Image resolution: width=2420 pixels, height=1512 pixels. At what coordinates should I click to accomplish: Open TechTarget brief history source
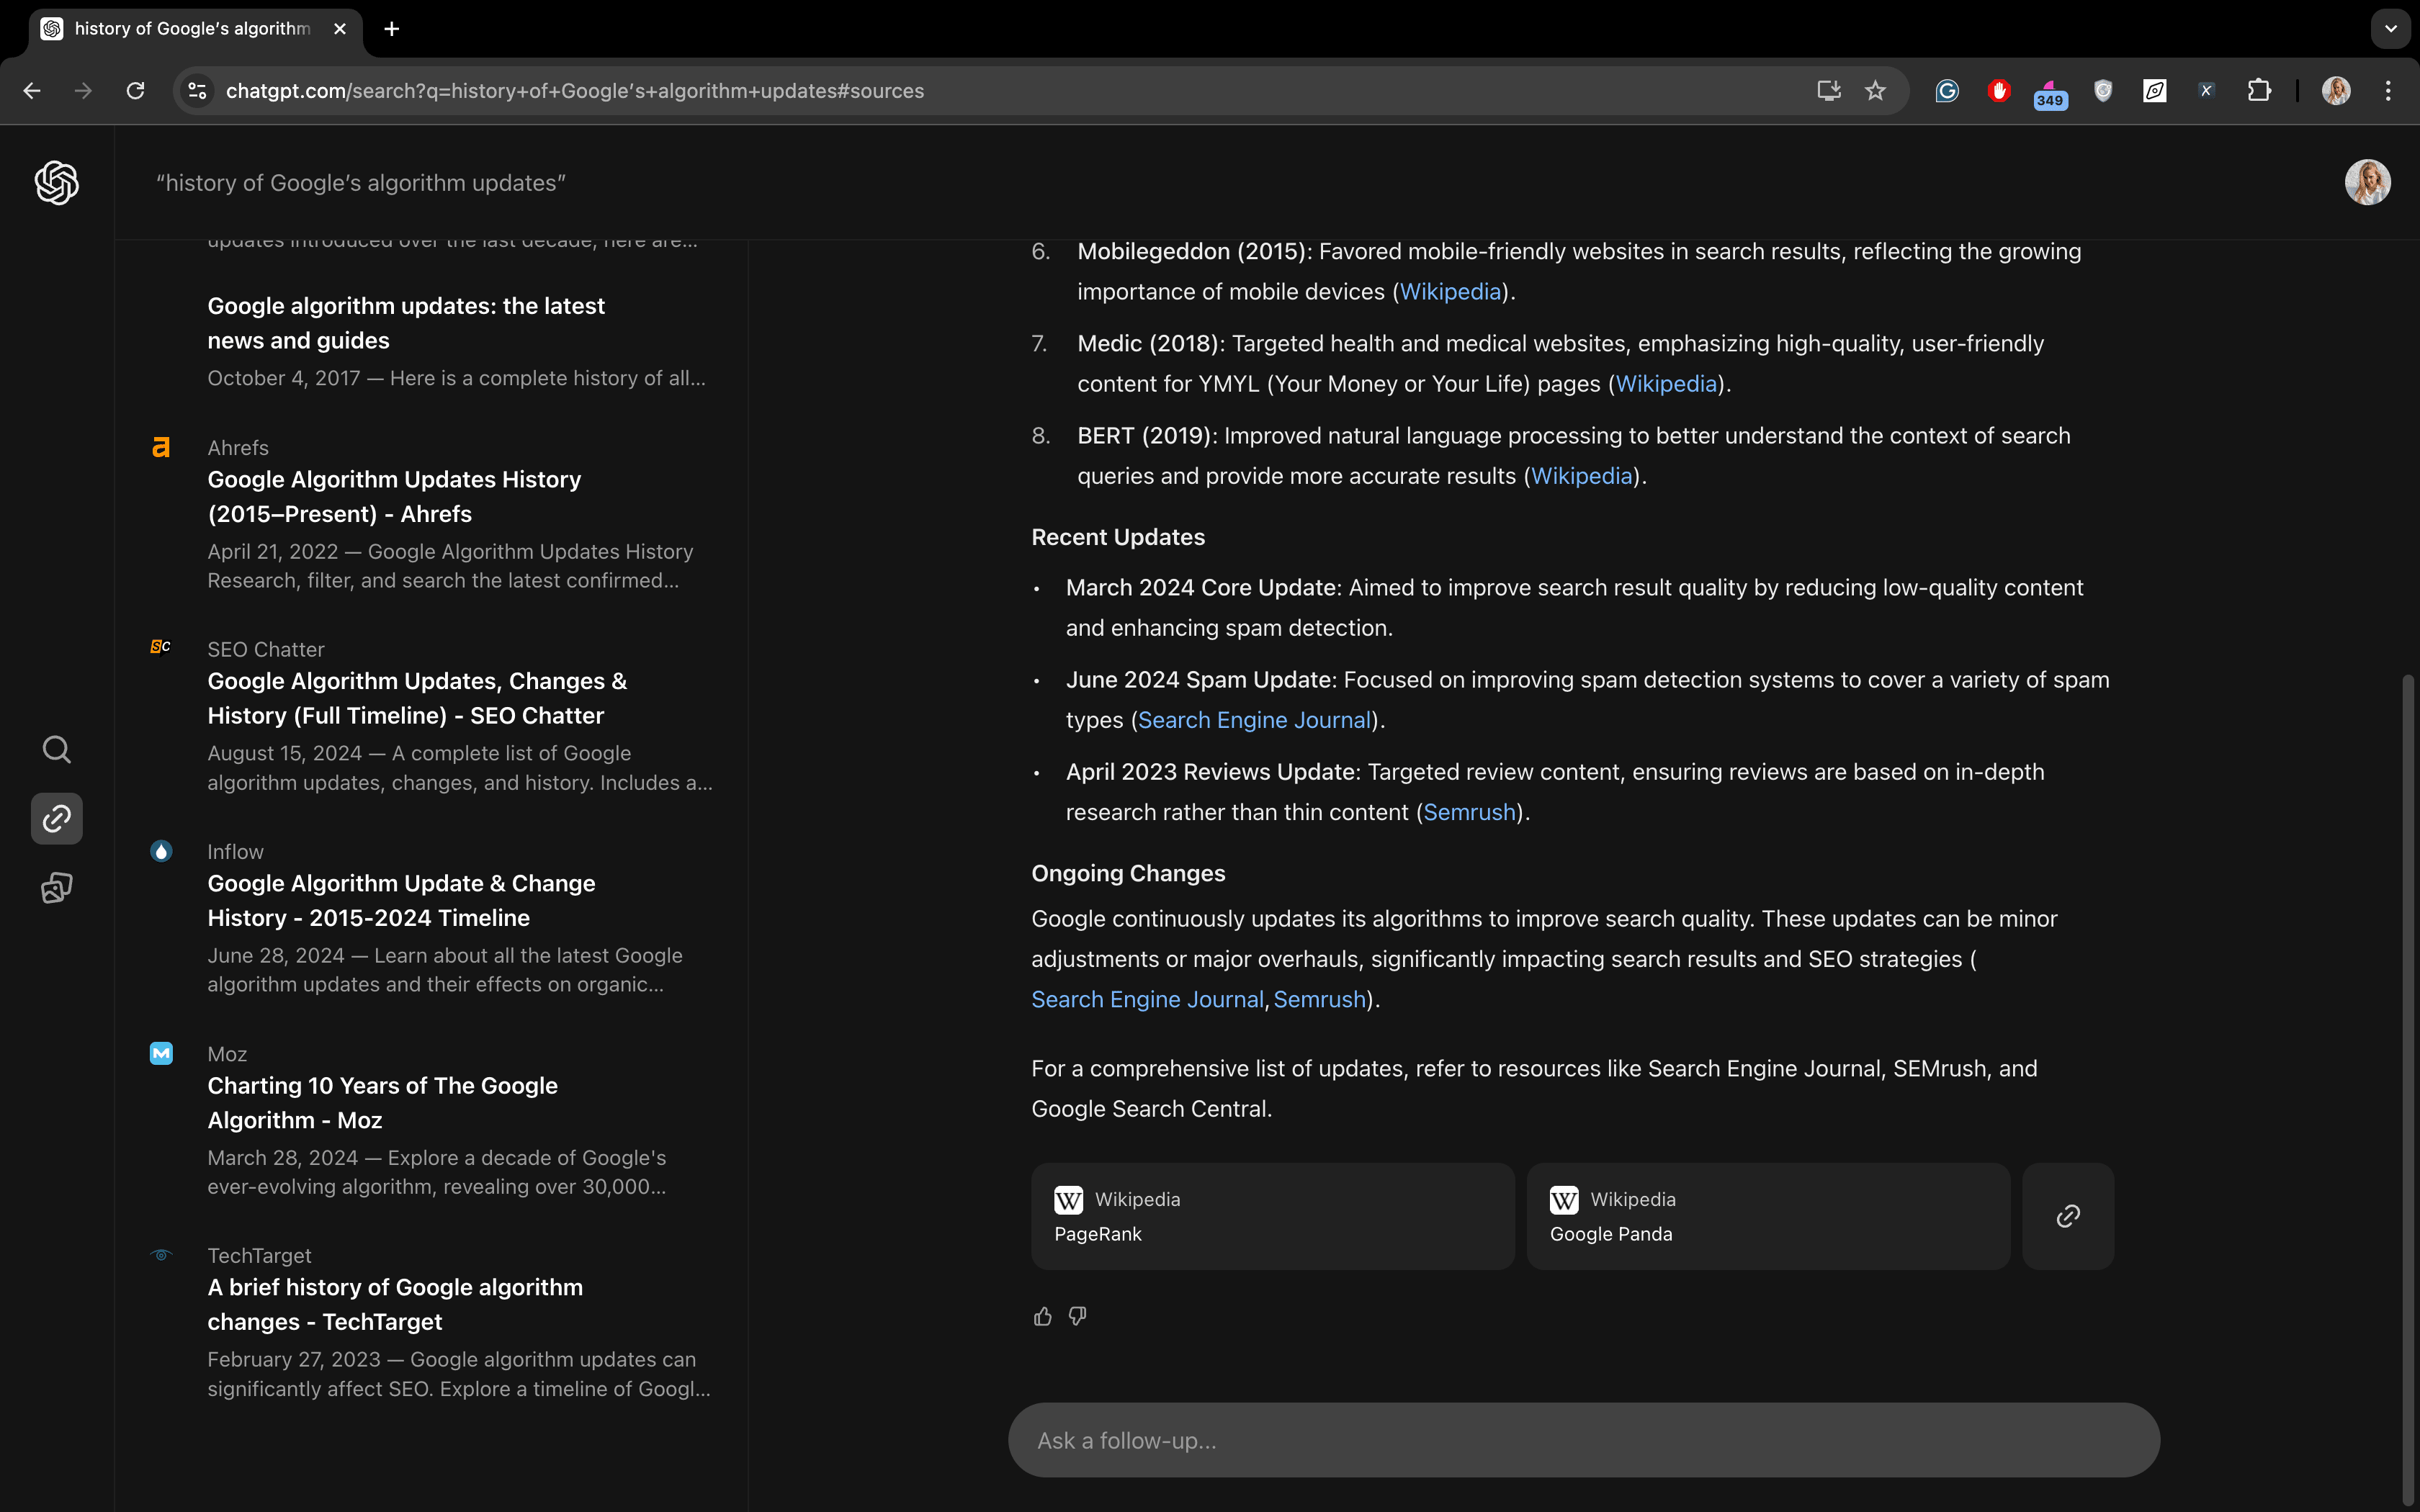point(395,1304)
